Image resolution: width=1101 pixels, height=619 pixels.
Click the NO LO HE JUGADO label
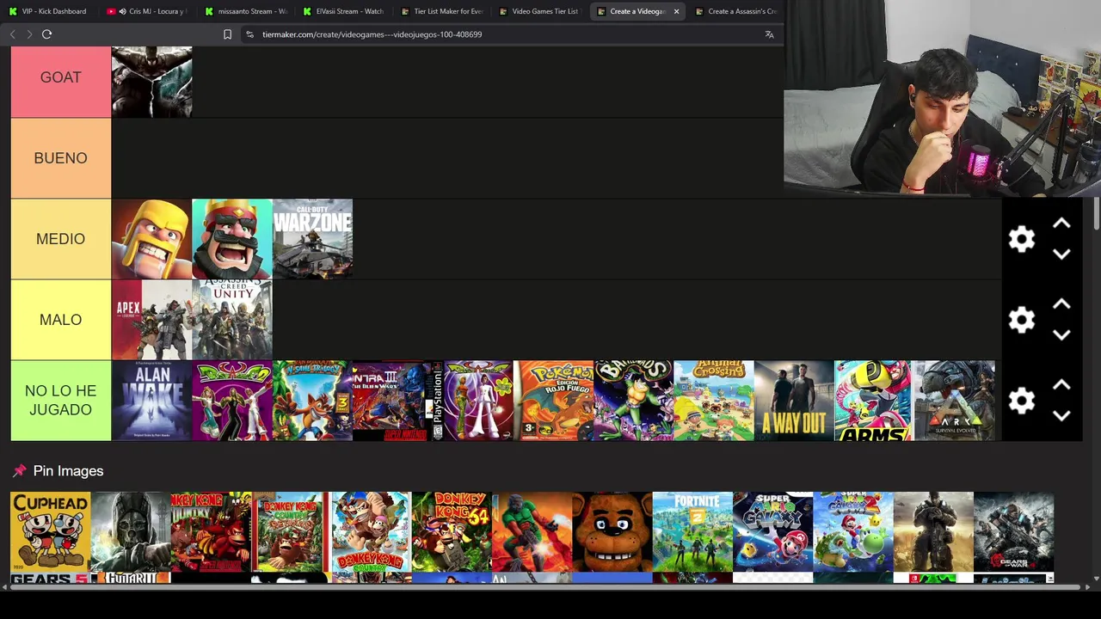point(61,401)
